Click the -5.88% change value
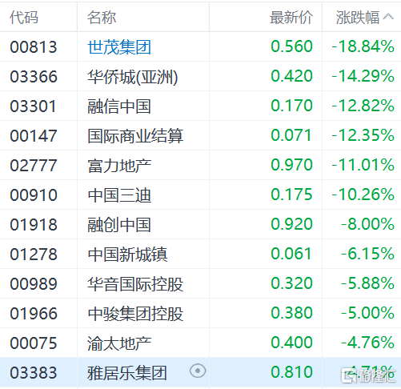Screen dimensions: 401x389 pyautogui.click(x=367, y=283)
